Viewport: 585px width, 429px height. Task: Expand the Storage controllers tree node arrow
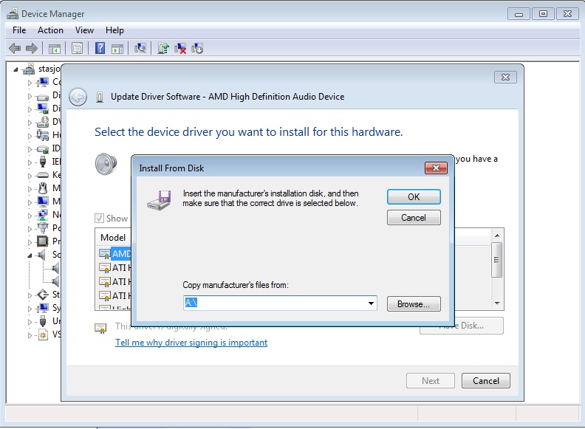tap(30, 295)
